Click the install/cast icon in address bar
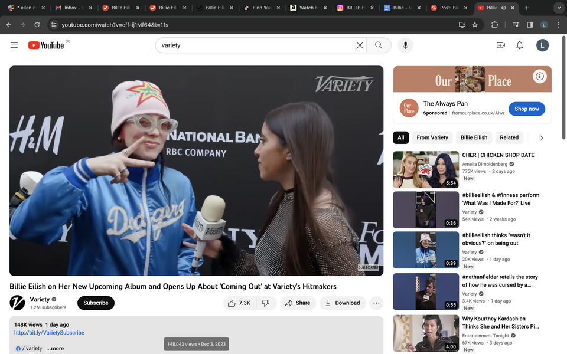Viewport: 567px width, 354px height. [462, 25]
